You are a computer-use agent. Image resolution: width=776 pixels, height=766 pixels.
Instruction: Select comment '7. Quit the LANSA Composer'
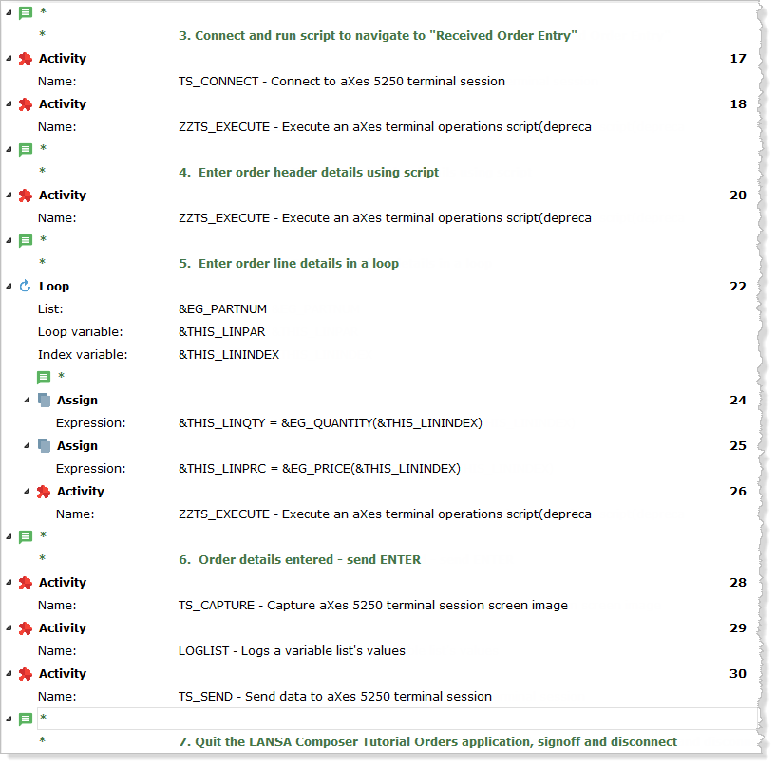pos(427,741)
